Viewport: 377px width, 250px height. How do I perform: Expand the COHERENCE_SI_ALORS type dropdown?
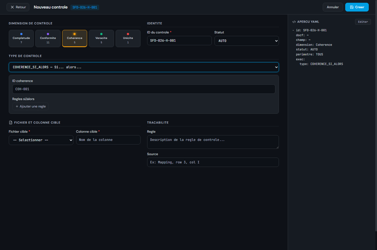click(x=144, y=67)
